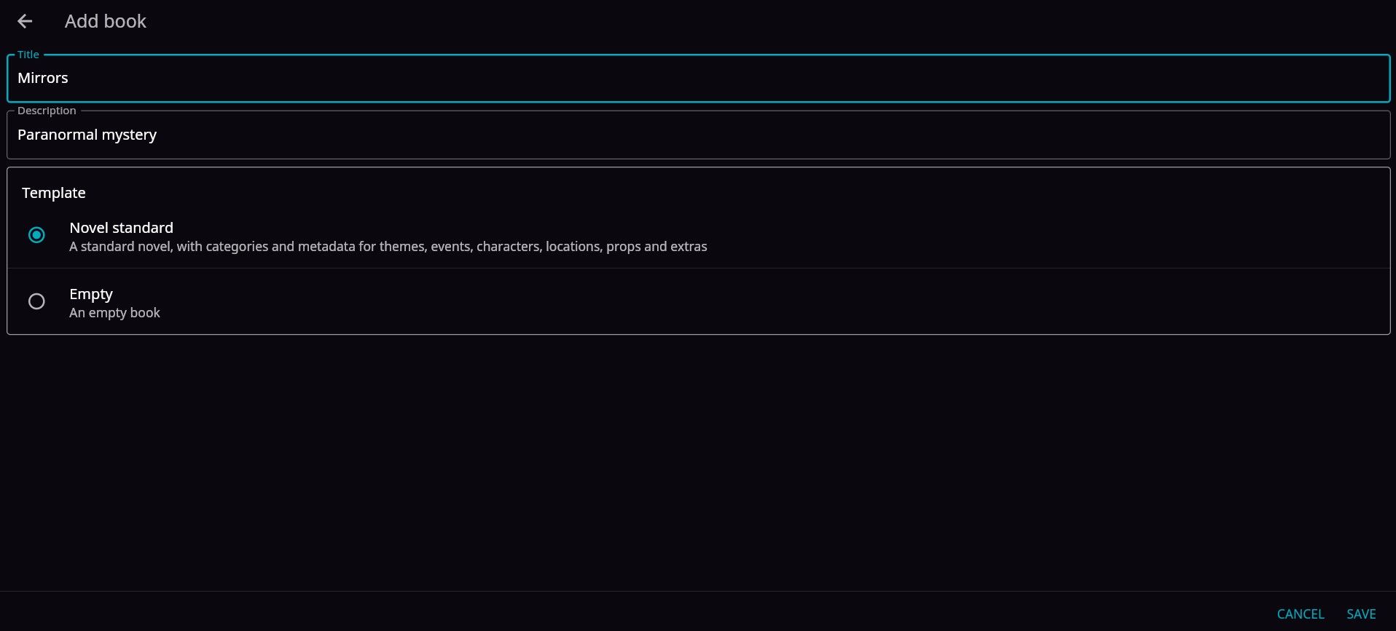Click into the Title field containing Mirrors
Screen dimensions: 1396x631
click(698, 78)
